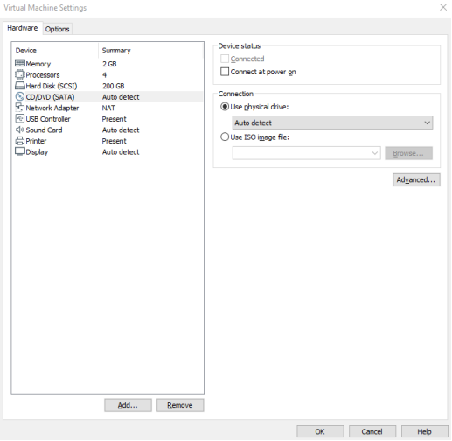The height and width of the screenshot is (441, 452).
Task: Select the Printer row label
Action: coord(36,141)
